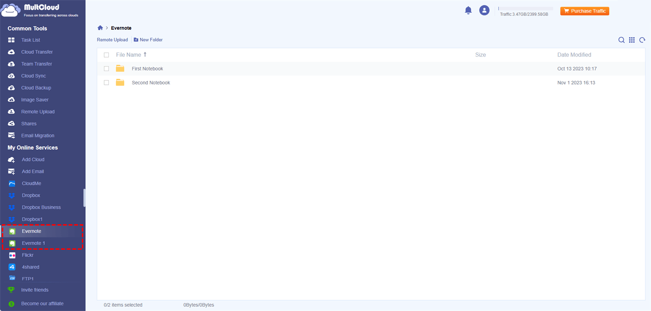The image size is (651, 311).
Task: Click the Date Modified column header
Action: pyautogui.click(x=574, y=55)
